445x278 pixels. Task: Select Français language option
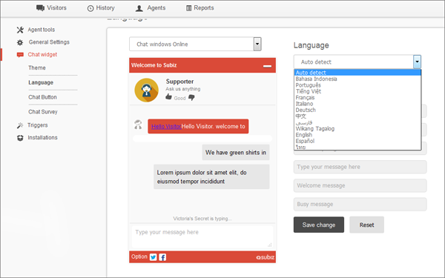coord(357,98)
